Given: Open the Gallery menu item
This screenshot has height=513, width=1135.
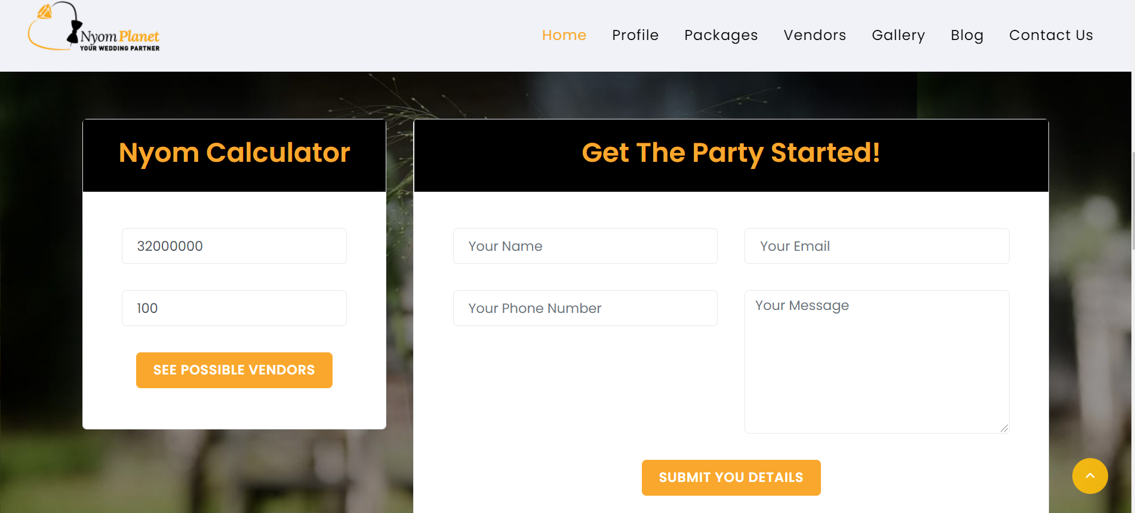Looking at the screenshot, I should tap(898, 35).
